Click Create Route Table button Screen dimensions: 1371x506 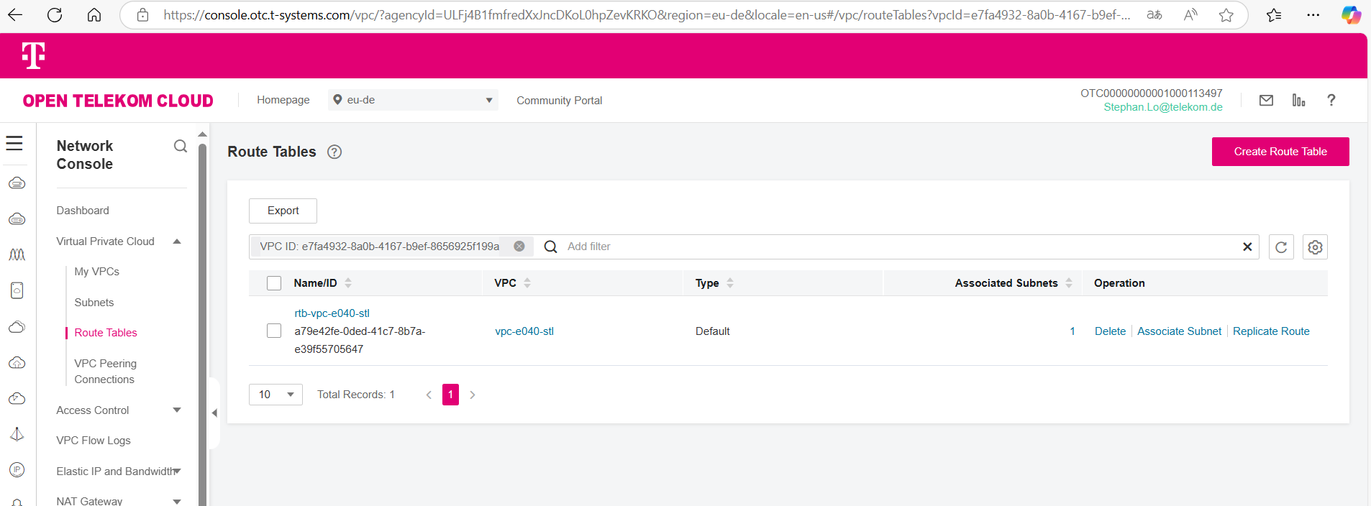coord(1280,152)
